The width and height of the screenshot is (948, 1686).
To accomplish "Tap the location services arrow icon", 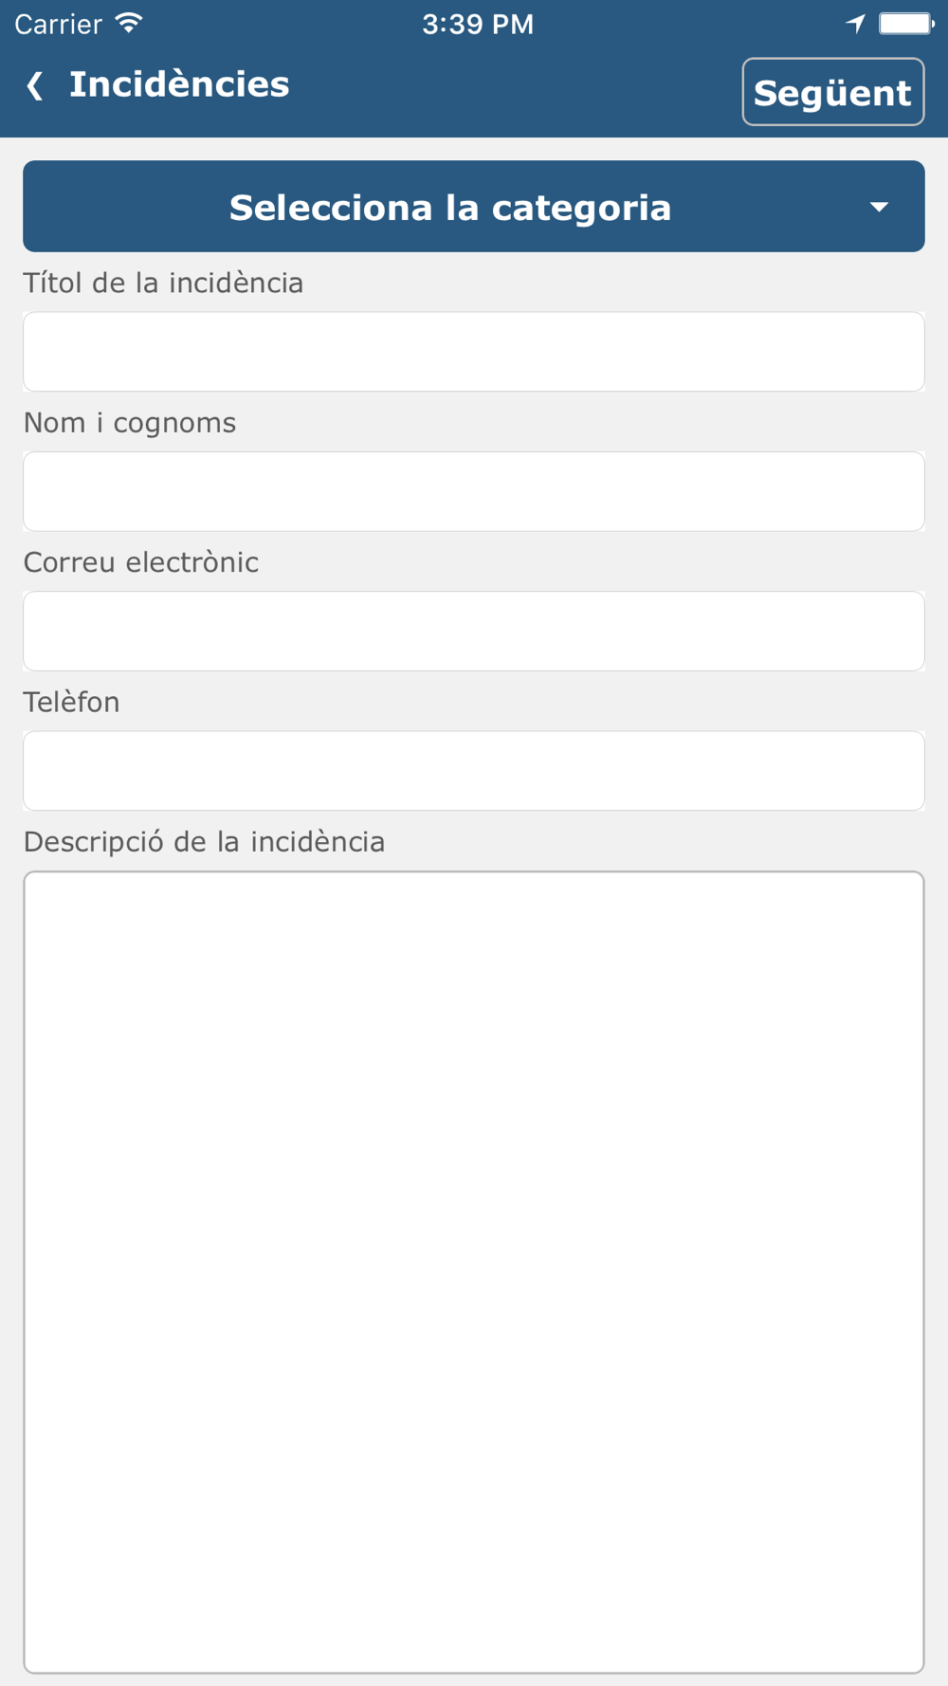I will click(855, 24).
